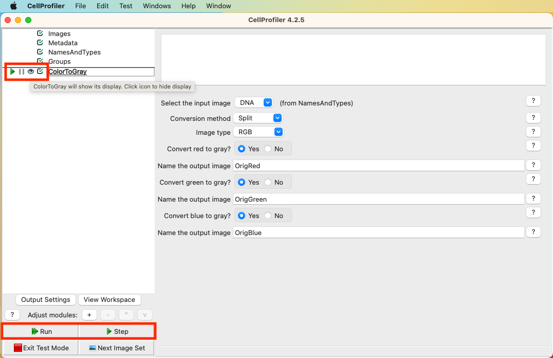
Task: Click the add module plus button
Action: (x=89, y=315)
